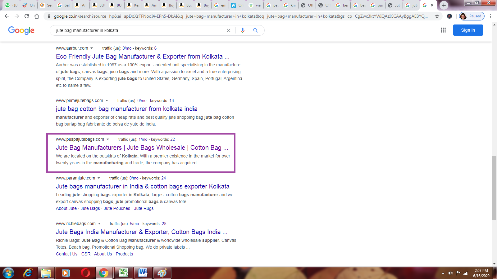Expand the dropdown next to www.puspajutebags.com
The height and width of the screenshot is (279, 497).
[x=108, y=139]
